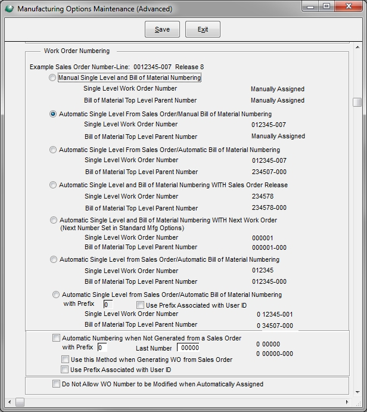The image size is (367, 412).
Task: Click the value 0 12345-001
Action: [x=275, y=314]
